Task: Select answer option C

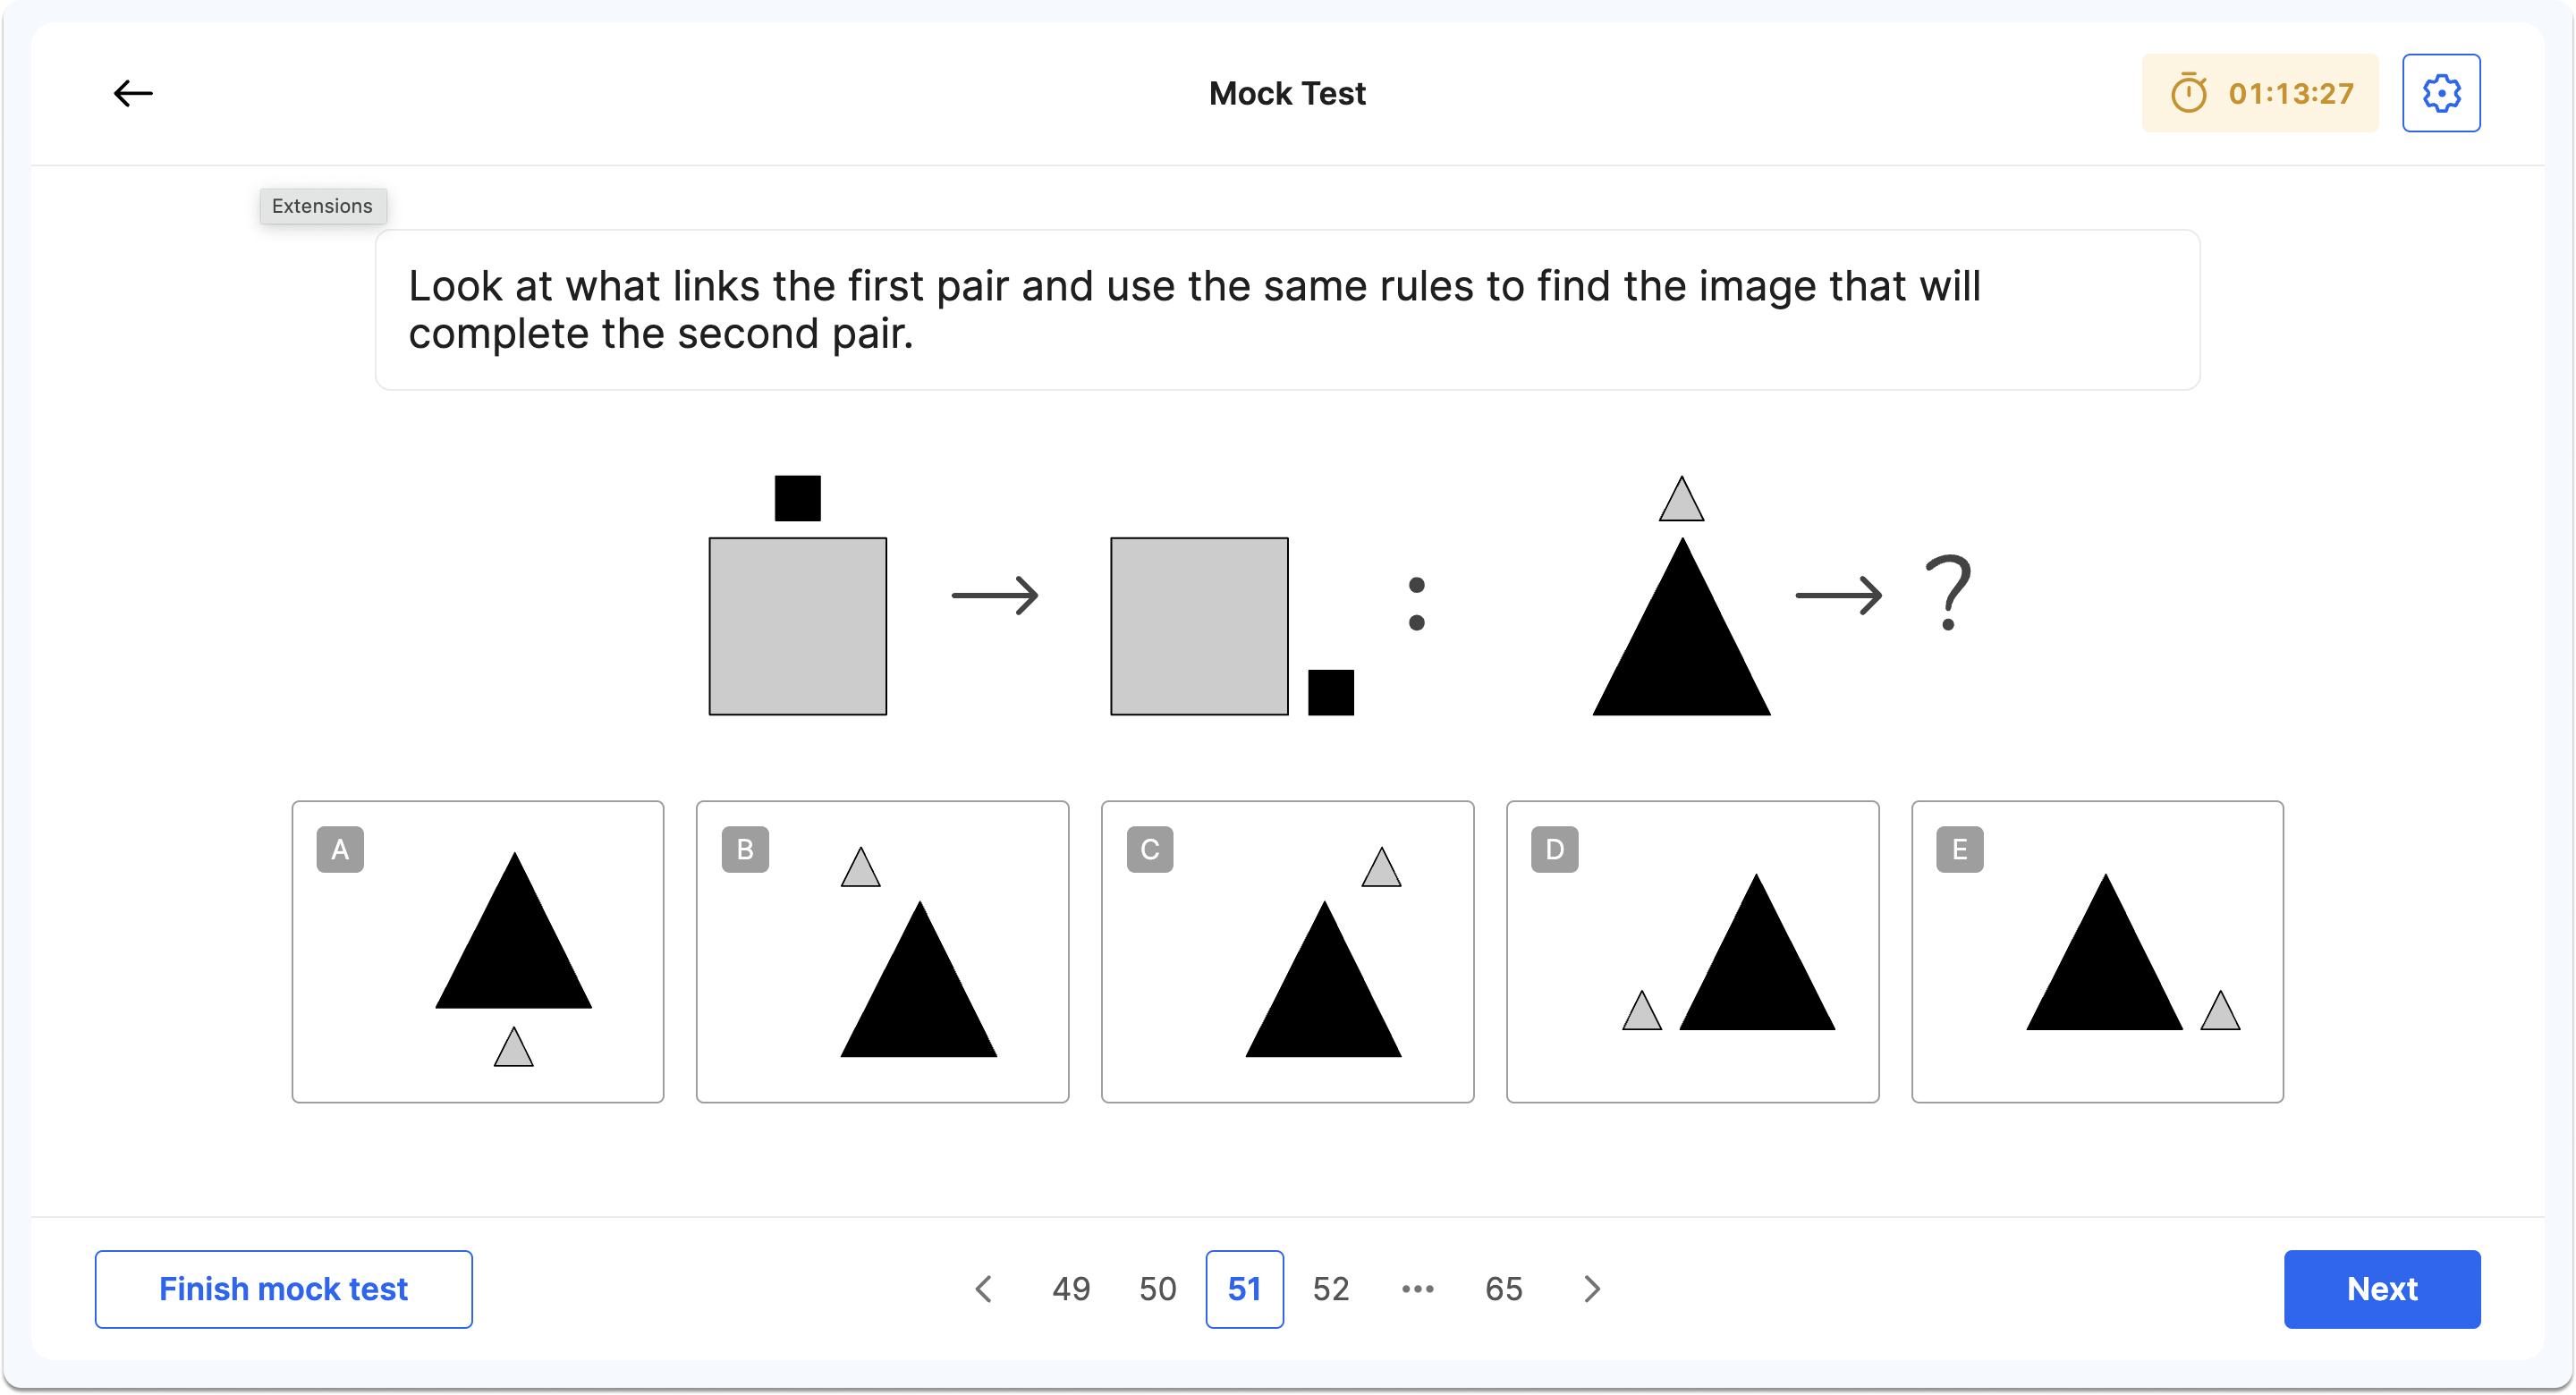Action: pos(1288,952)
